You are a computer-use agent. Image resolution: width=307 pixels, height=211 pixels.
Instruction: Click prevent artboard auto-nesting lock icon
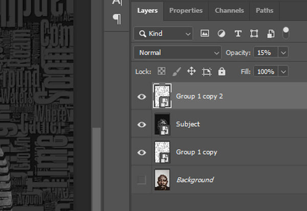pos(207,72)
